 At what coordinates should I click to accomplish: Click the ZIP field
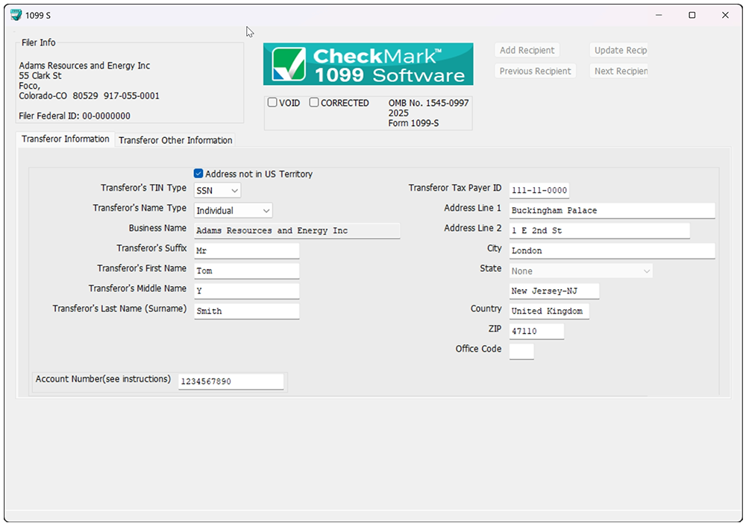coord(536,332)
